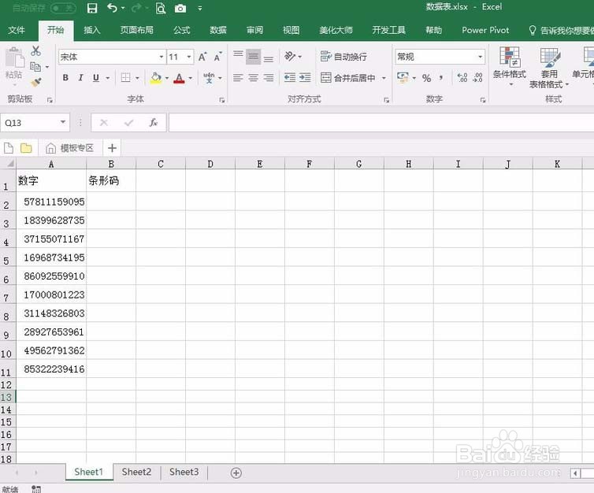The image size is (594, 493).
Task: Increase indent icon
Action: 305,78
